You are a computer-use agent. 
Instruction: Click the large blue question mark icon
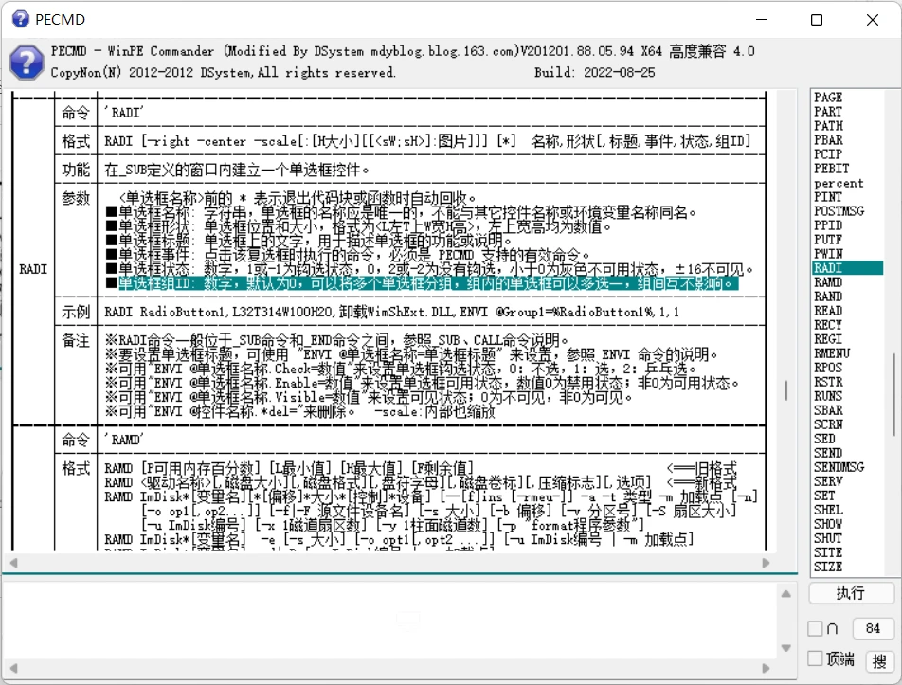pos(27,63)
